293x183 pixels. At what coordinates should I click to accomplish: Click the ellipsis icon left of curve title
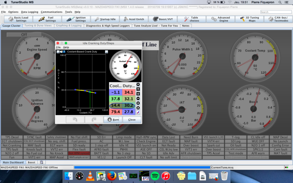click(58, 52)
